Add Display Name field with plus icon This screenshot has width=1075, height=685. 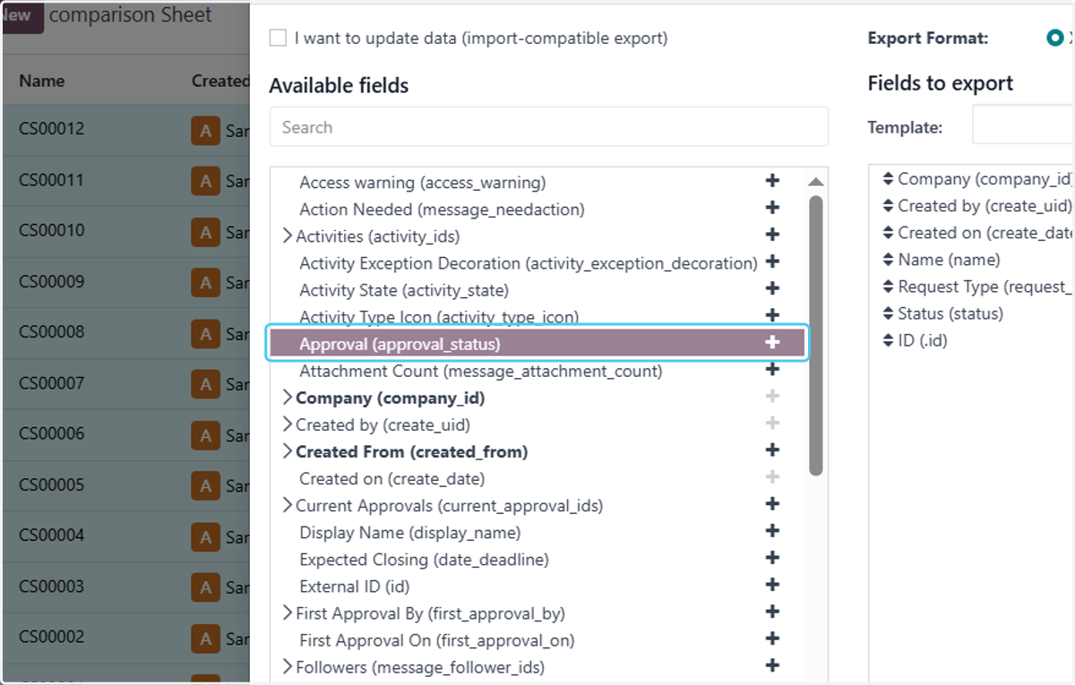pos(772,530)
